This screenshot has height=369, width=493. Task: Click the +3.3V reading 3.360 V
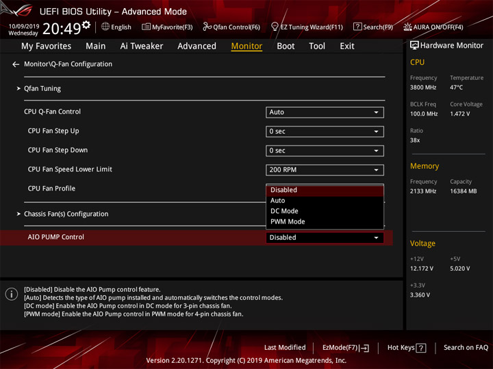[x=420, y=295]
